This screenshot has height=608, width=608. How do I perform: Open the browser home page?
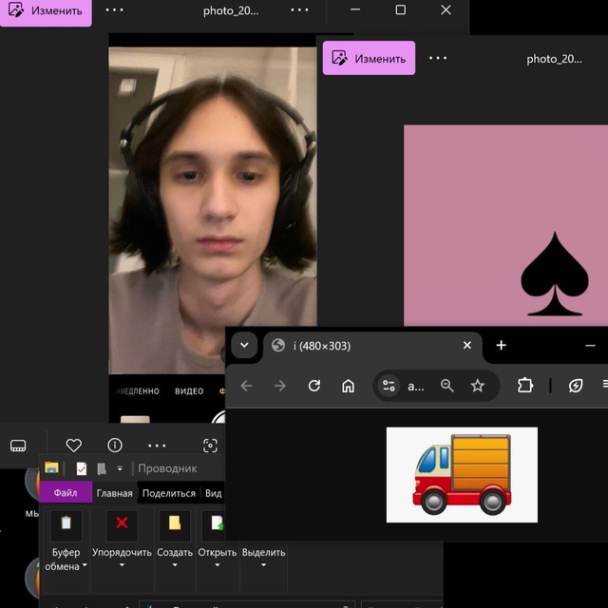(x=349, y=386)
